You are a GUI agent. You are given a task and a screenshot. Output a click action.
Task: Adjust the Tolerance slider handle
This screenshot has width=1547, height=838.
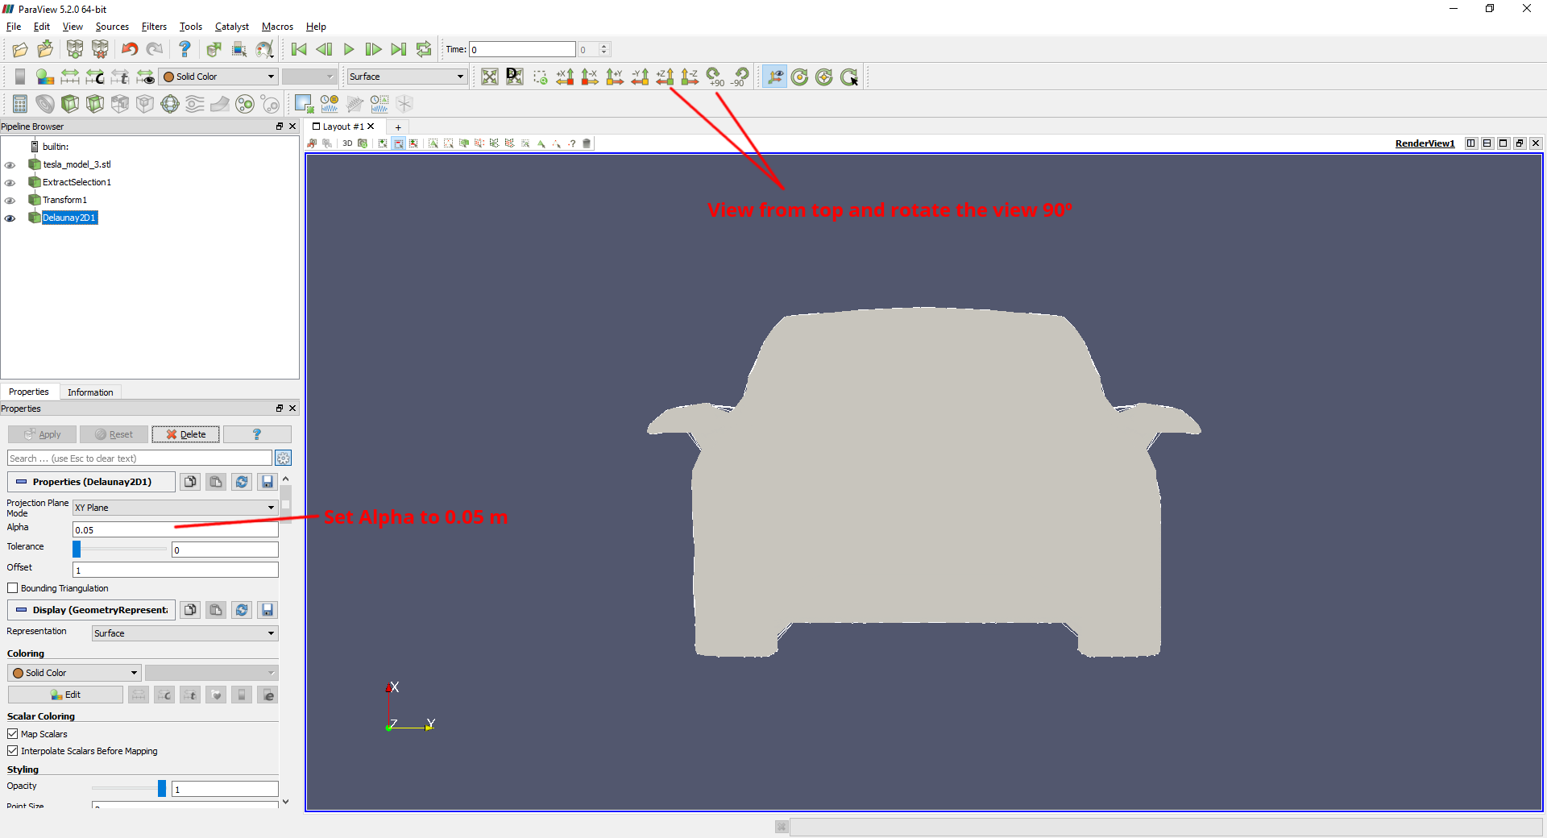(77, 550)
